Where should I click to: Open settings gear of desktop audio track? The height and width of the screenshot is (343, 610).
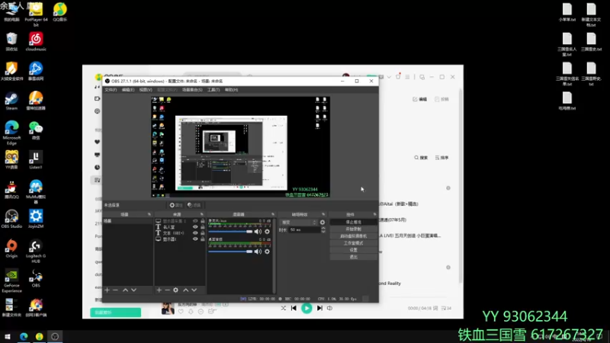pos(268,252)
